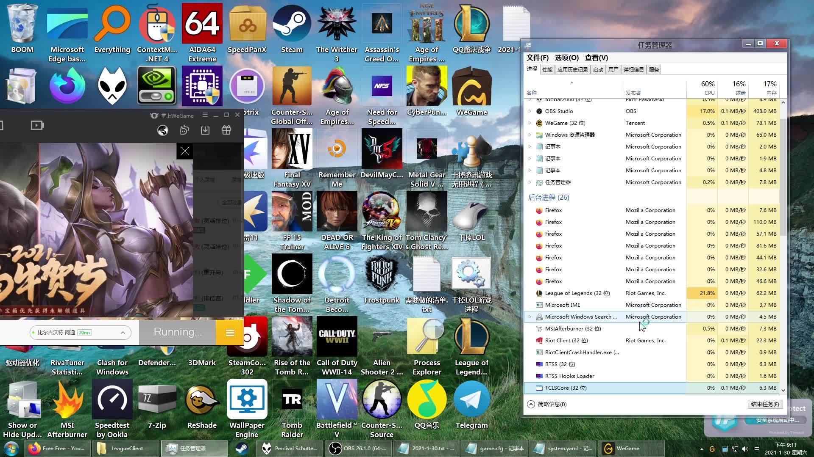The height and width of the screenshot is (457, 814).
Task: Open 7-Zip desktop shortcut
Action: point(157,405)
